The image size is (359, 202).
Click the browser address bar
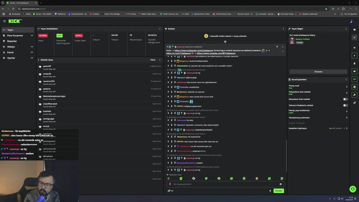pos(168,9)
